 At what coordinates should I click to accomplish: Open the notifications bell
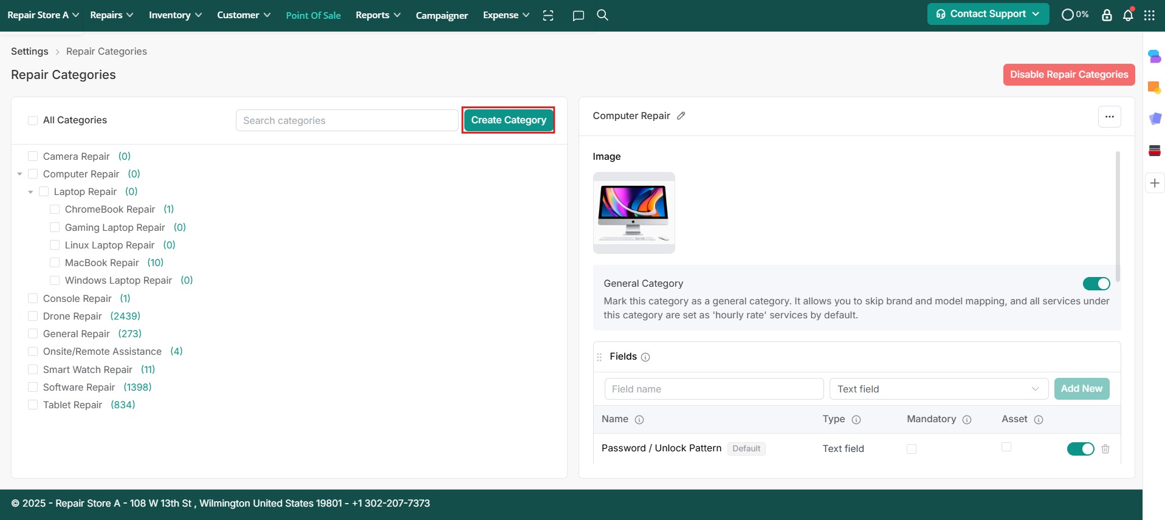click(1128, 15)
